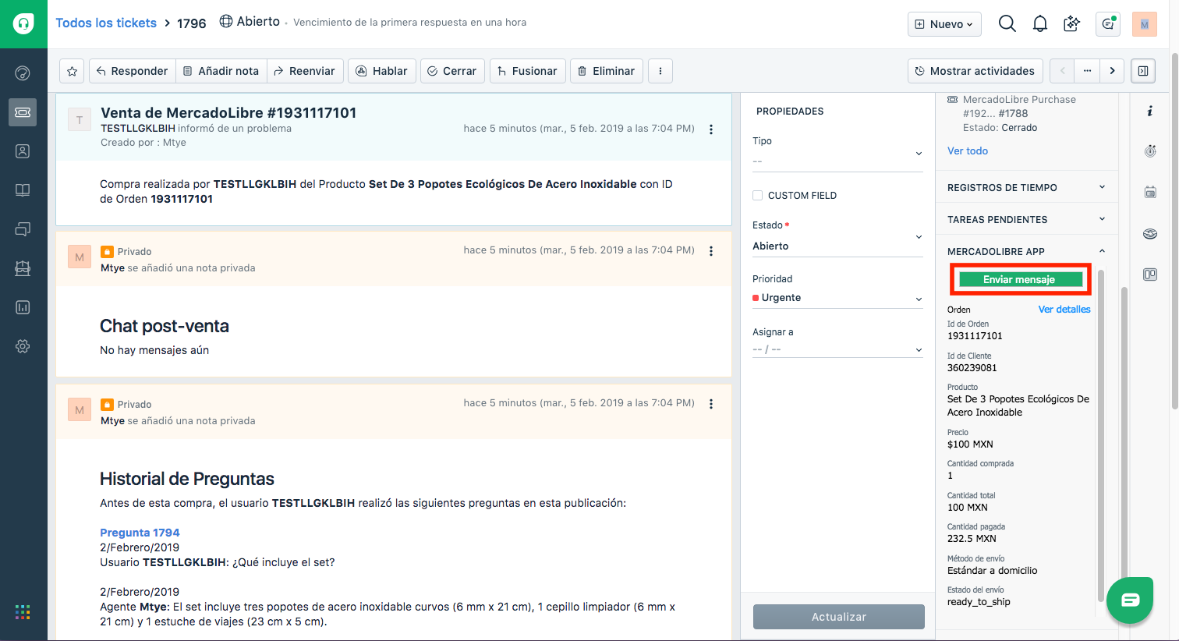The image size is (1179, 641).
Task: Click the green Enviar mensaje button
Action: [x=1020, y=279]
